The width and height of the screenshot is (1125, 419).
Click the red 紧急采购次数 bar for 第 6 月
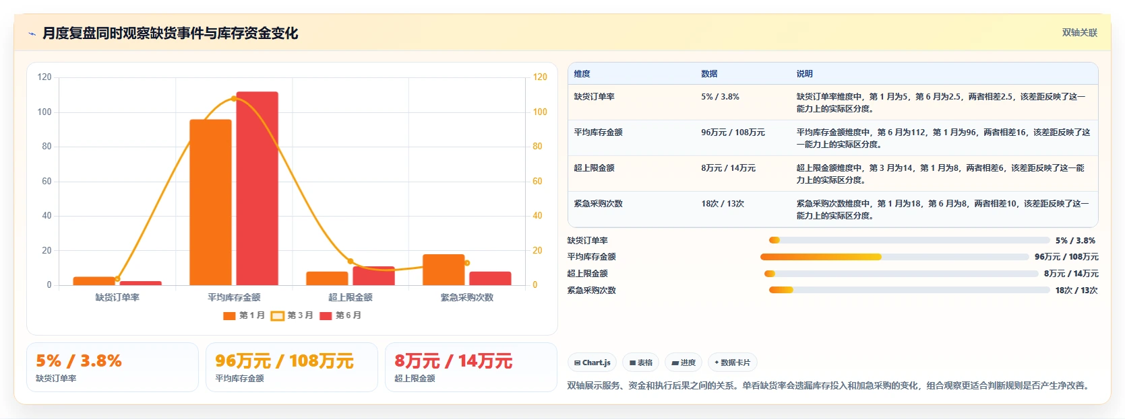click(490, 278)
